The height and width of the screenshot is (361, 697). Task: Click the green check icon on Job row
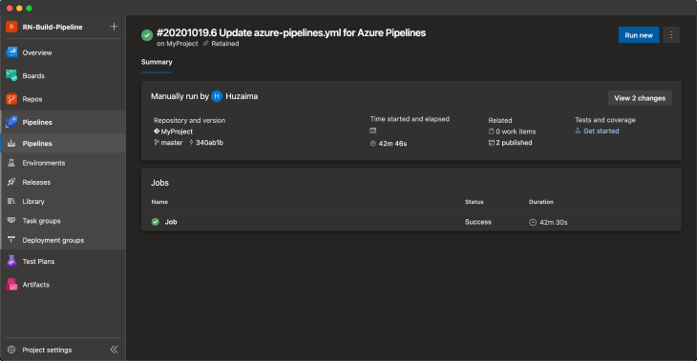155,222
